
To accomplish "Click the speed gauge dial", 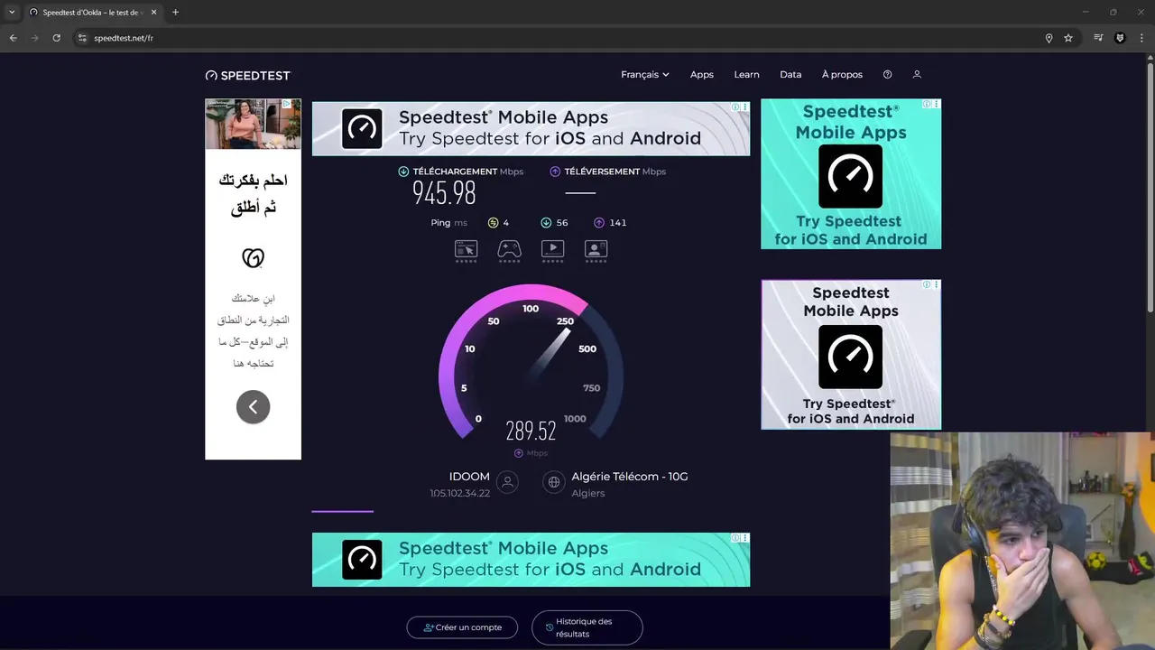I will (531, 363).
